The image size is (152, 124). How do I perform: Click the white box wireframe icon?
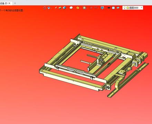point(71,8)
